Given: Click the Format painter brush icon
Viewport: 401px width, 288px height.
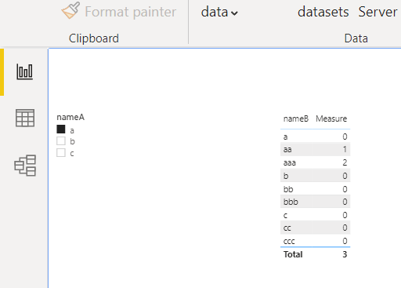Looking at the screenshot, I should [70, 10].
